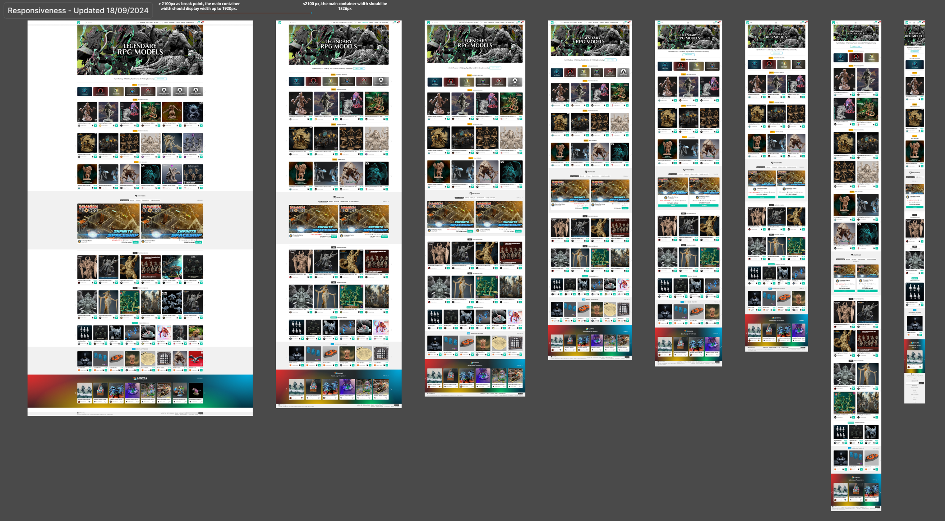
Task: Click the search field in leftmost frame's header
Action: click(110, 23)
